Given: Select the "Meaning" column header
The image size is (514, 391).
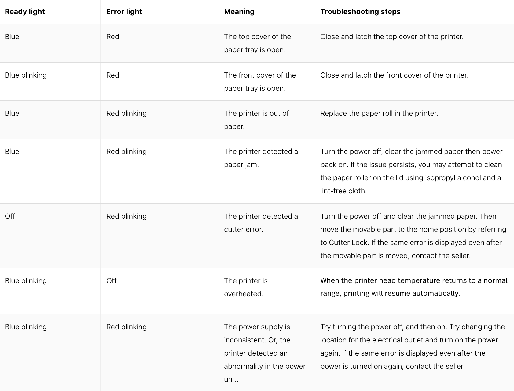Looking at the screenshot, I should (x=239, y=12).
